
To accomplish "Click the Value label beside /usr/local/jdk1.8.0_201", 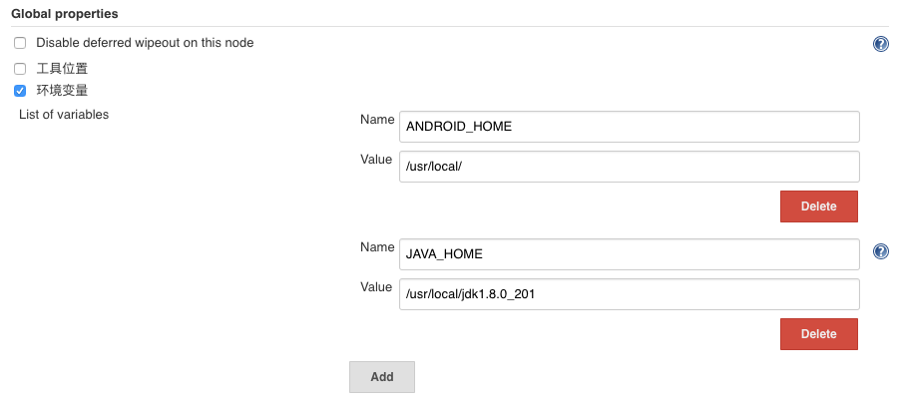I will [x=376, y=287].
